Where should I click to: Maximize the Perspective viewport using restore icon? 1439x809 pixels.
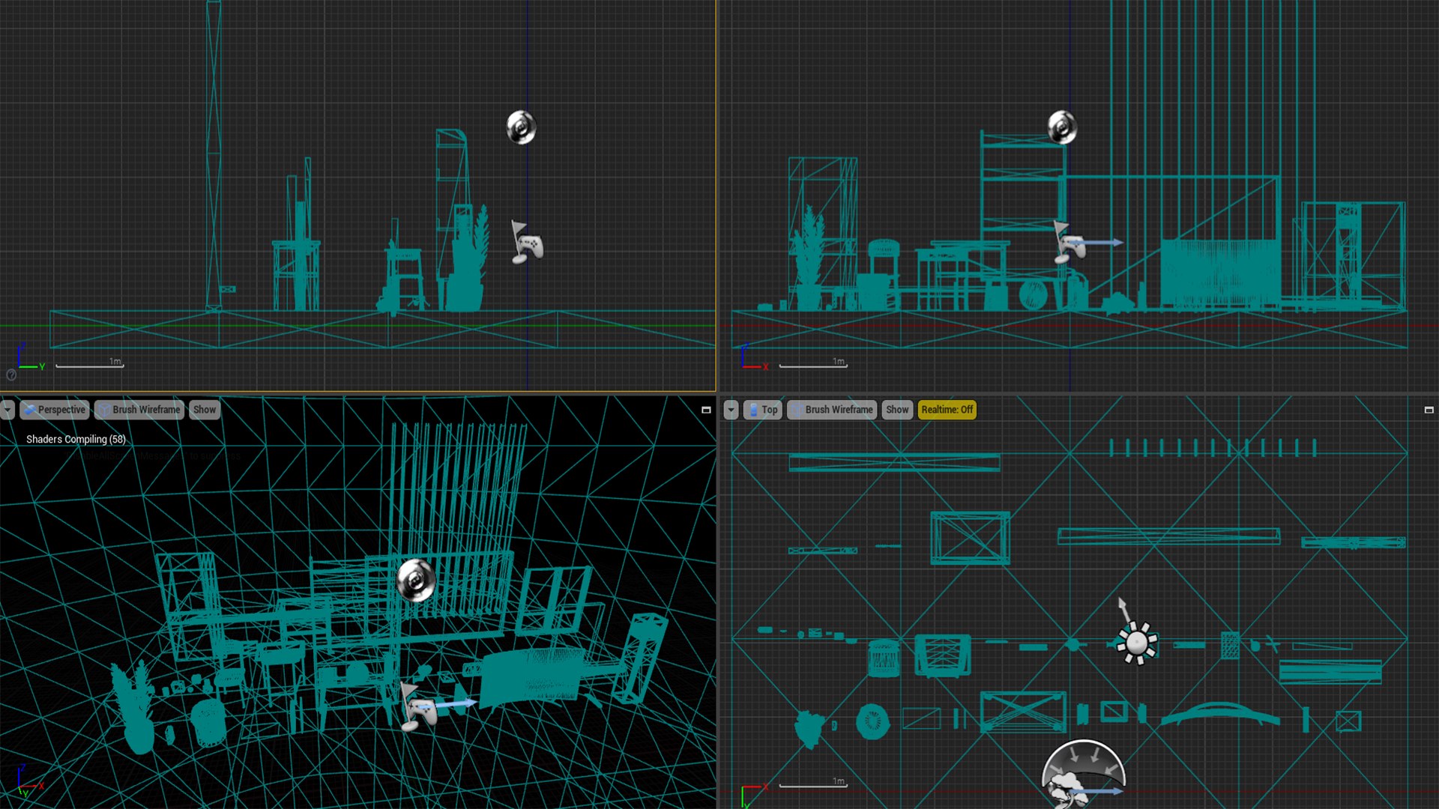point(706,410)
